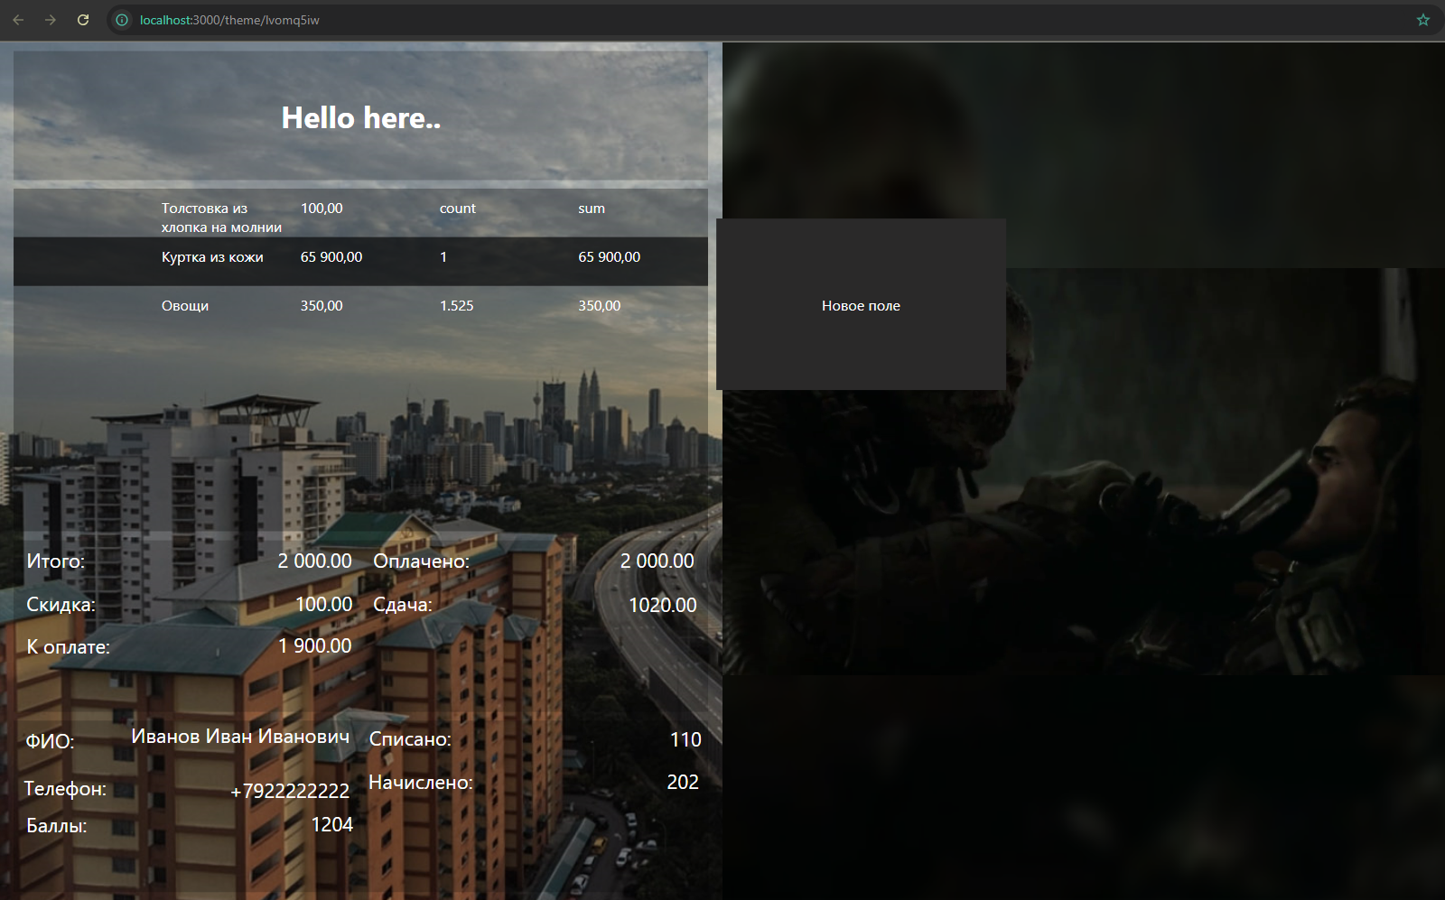The height and width of the screenshot is (900, 1445).
Task: Click the "Сдача" amount 1020.00
Action: (x=662, y=606)
